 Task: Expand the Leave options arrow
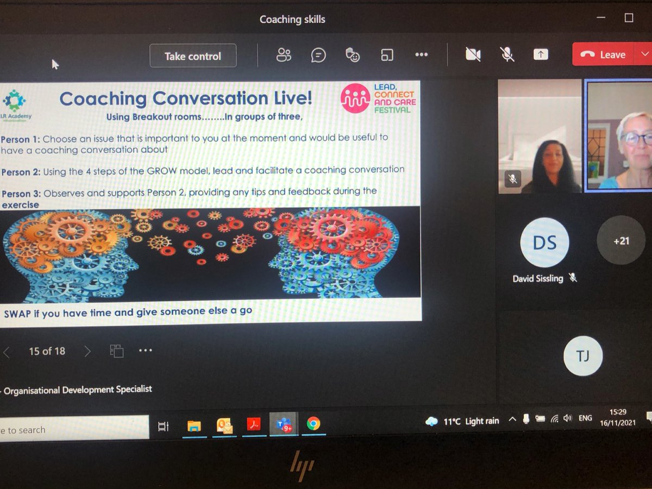pyautogui.click(x=644, y=54)
